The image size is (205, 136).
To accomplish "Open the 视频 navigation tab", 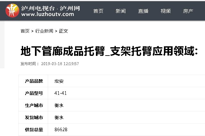I will tap(166, 11).
